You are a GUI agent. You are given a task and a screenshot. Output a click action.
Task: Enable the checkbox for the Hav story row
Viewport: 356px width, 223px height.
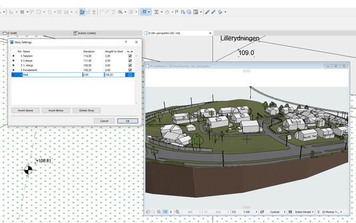(130, 75)
